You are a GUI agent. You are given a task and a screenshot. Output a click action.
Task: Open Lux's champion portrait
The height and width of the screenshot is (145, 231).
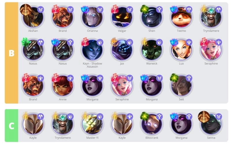pos(181,50)
